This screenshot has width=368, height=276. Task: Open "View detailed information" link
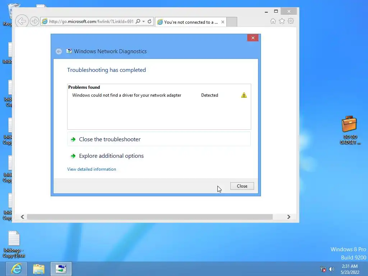(x=92, y=169)
